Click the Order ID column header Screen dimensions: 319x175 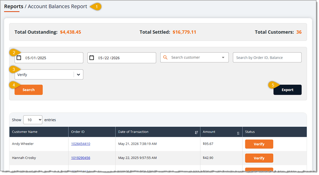pos(92,132)
